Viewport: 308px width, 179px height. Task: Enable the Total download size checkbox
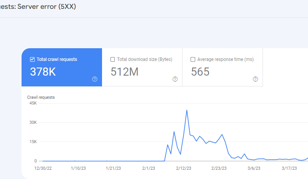pyautogui.click(x=113, y=59)
